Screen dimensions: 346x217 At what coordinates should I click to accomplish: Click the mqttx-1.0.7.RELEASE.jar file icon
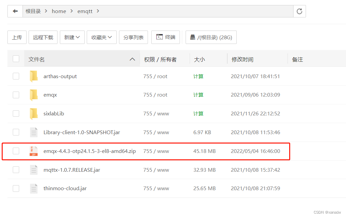tap(34, 170)
